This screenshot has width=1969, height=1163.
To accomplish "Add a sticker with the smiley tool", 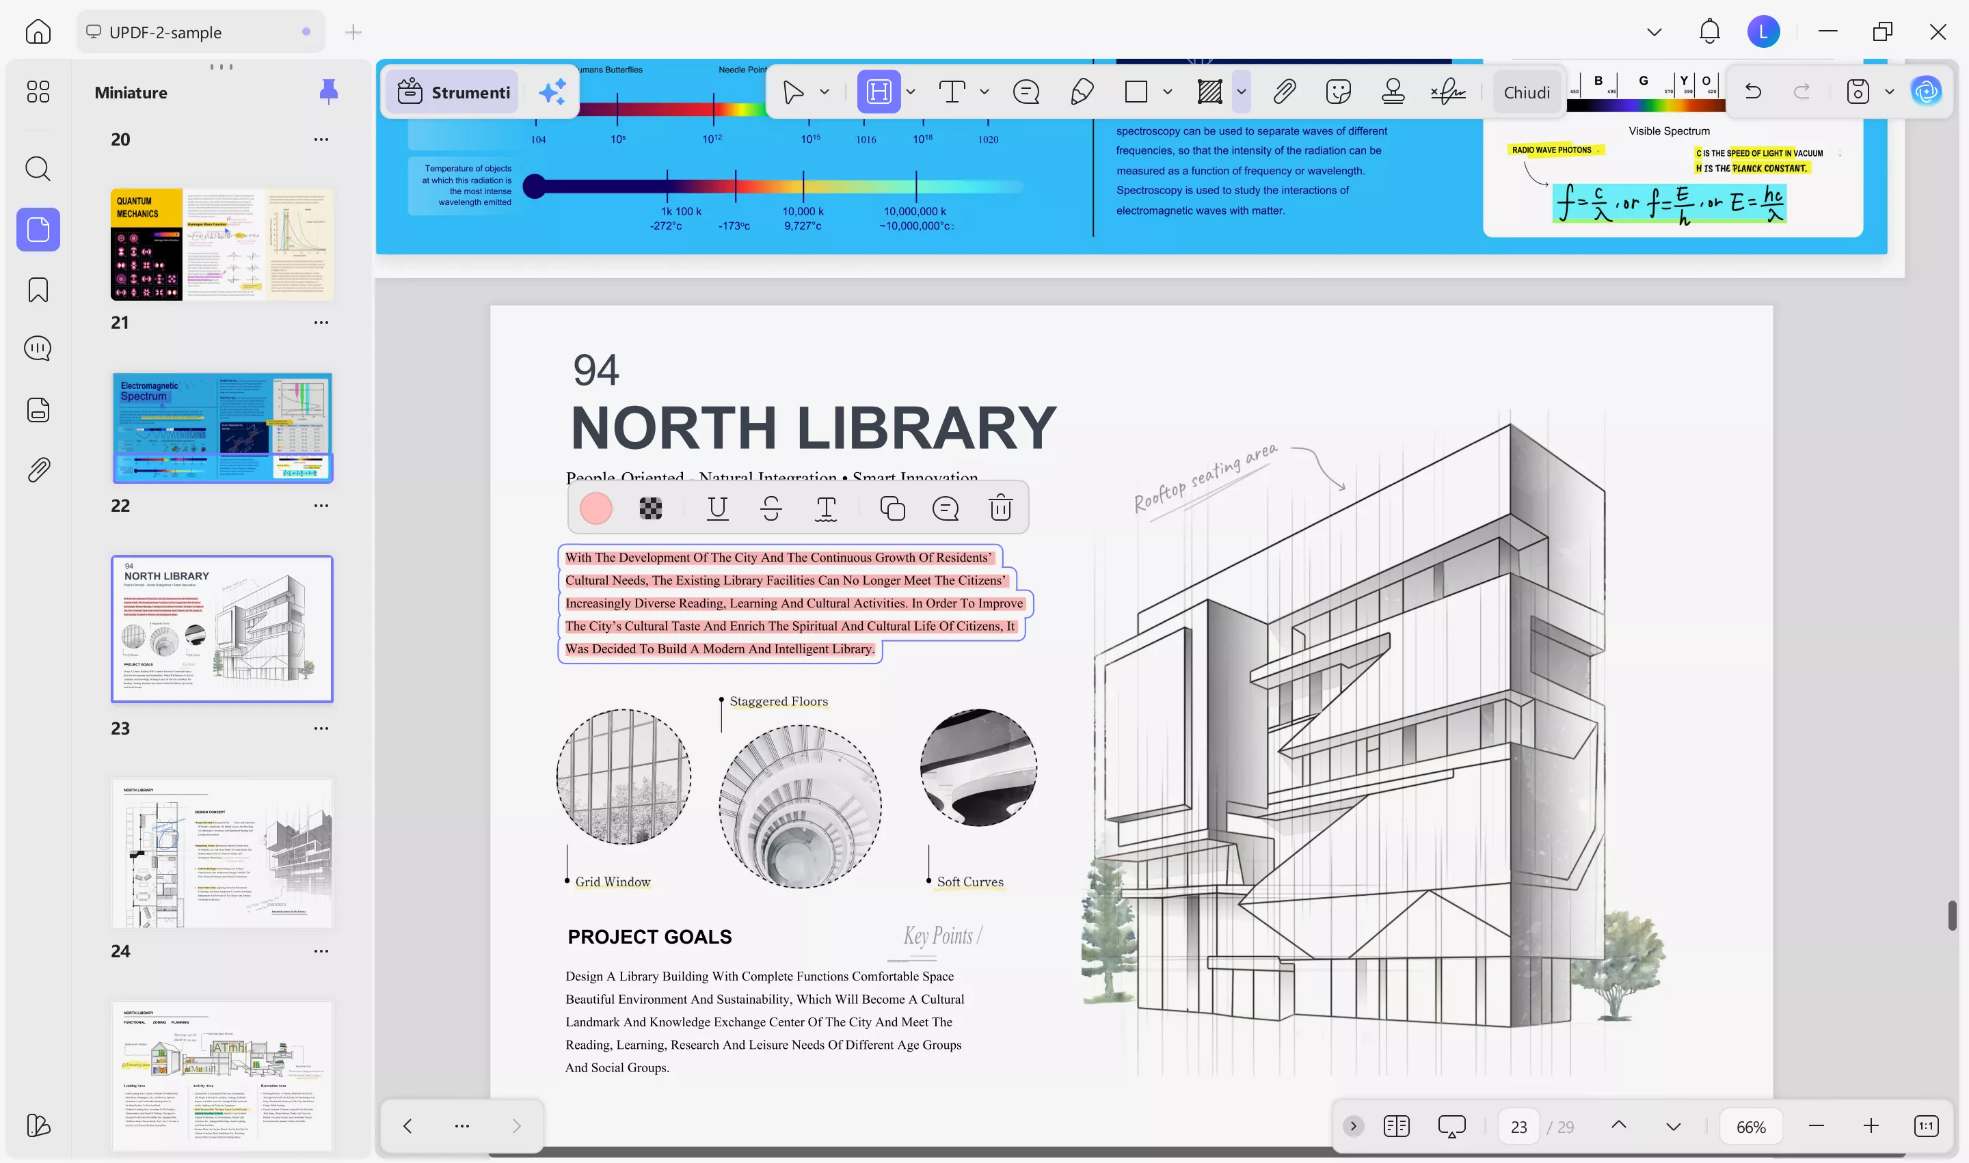I will (1339, 92).
